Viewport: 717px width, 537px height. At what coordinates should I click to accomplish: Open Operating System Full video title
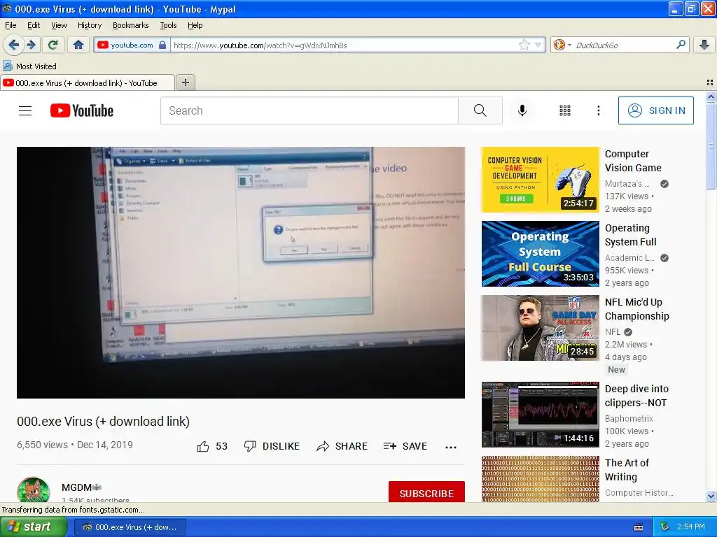click(x=631, y=235)
